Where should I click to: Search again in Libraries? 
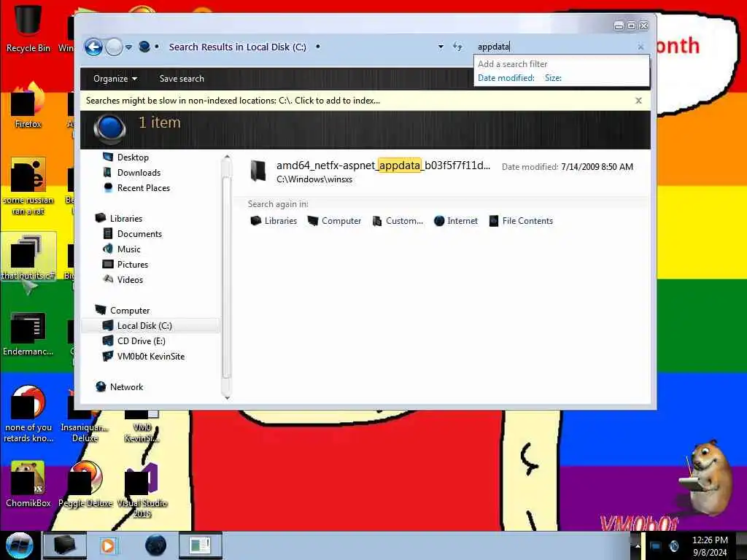(274, 221)
